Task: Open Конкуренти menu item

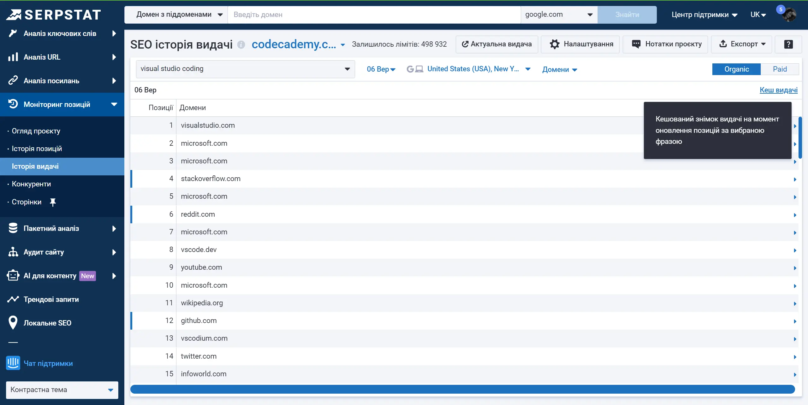Action: [x=31, y=184]
